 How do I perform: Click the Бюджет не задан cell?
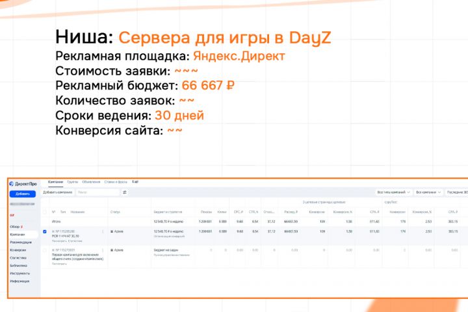166,250
